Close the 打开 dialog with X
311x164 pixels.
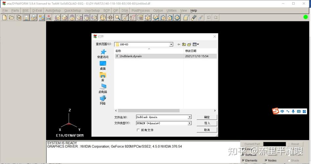click(x=214, y=36)
